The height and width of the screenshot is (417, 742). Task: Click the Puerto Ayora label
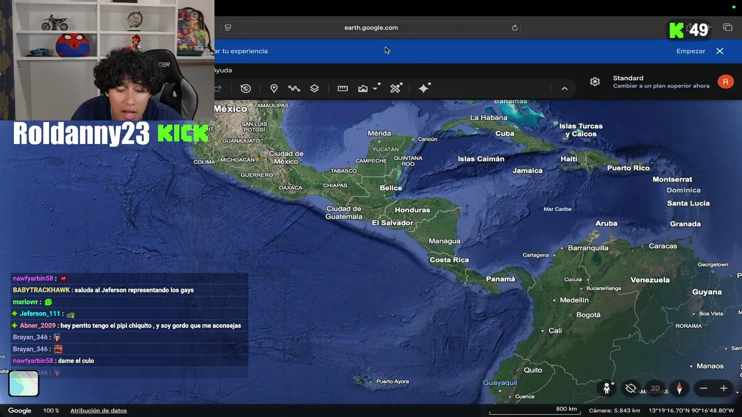[392, 382]
